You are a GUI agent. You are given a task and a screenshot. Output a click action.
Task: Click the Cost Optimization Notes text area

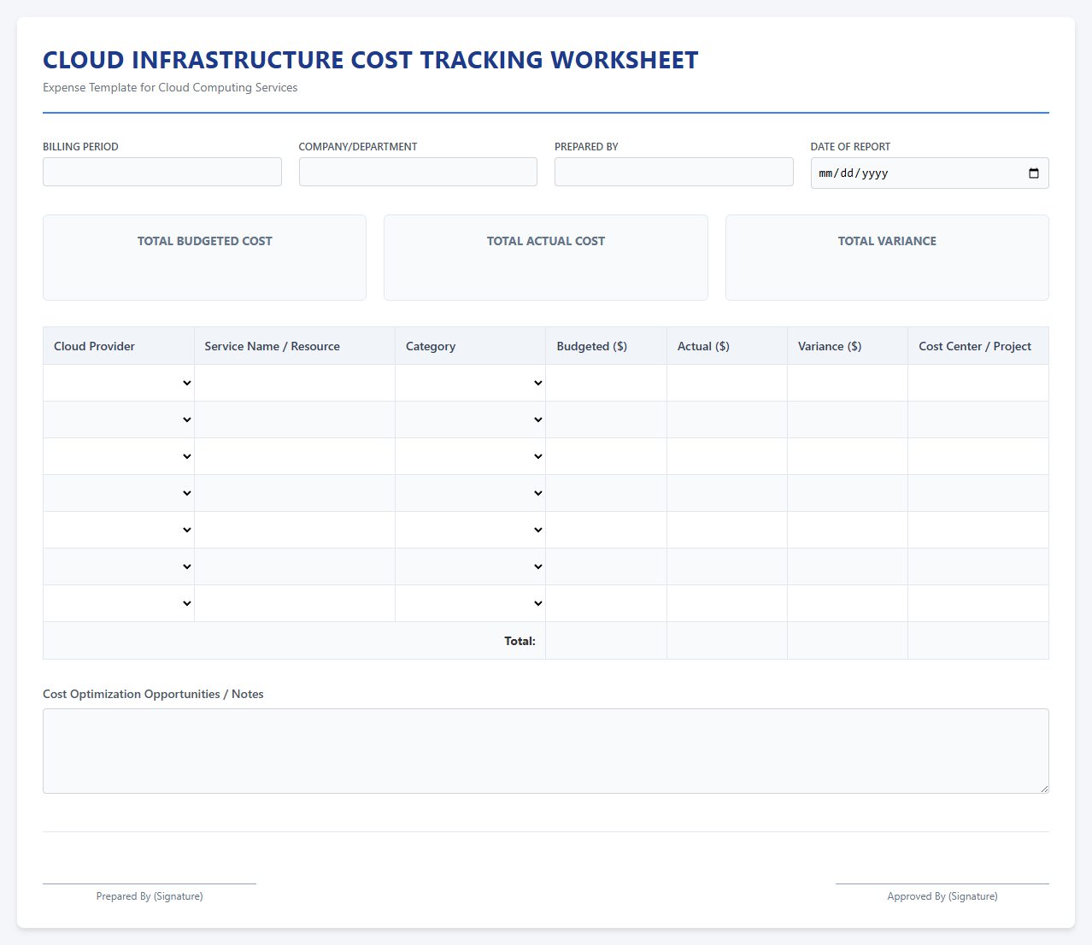546,751
